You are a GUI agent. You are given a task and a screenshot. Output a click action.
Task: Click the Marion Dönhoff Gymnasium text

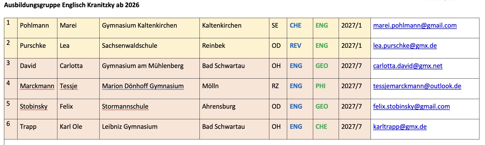pyautogui.click(x=143, y=86)
